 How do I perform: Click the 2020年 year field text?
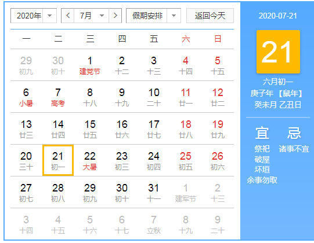pyautogui.click(x=29, y=16)
